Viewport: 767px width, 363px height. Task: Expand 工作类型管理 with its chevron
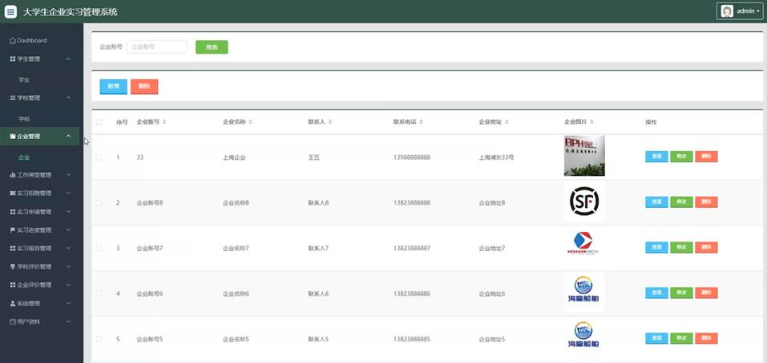coord(68,174)
